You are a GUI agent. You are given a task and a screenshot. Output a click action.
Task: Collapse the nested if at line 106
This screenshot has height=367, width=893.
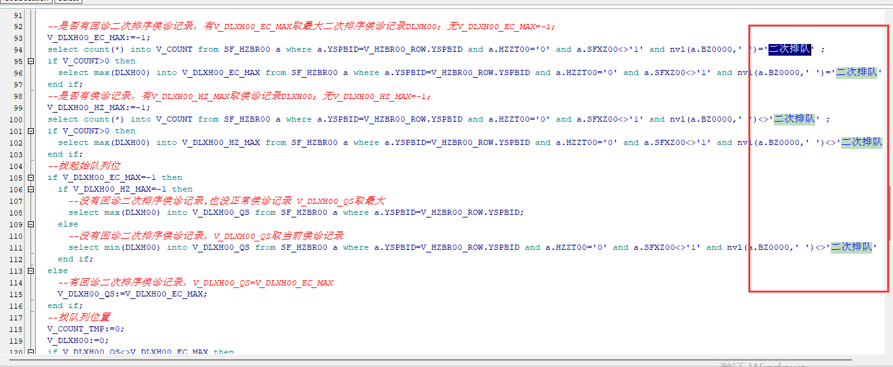pyautogui.click(x=30, y=190)
